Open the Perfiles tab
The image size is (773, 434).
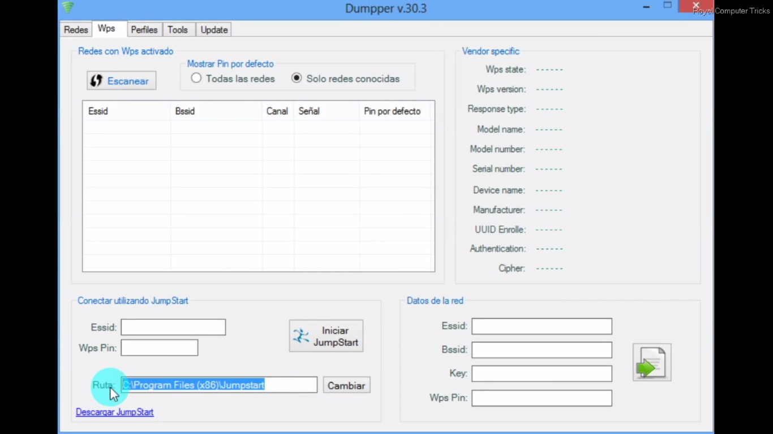tap(144, 29)
